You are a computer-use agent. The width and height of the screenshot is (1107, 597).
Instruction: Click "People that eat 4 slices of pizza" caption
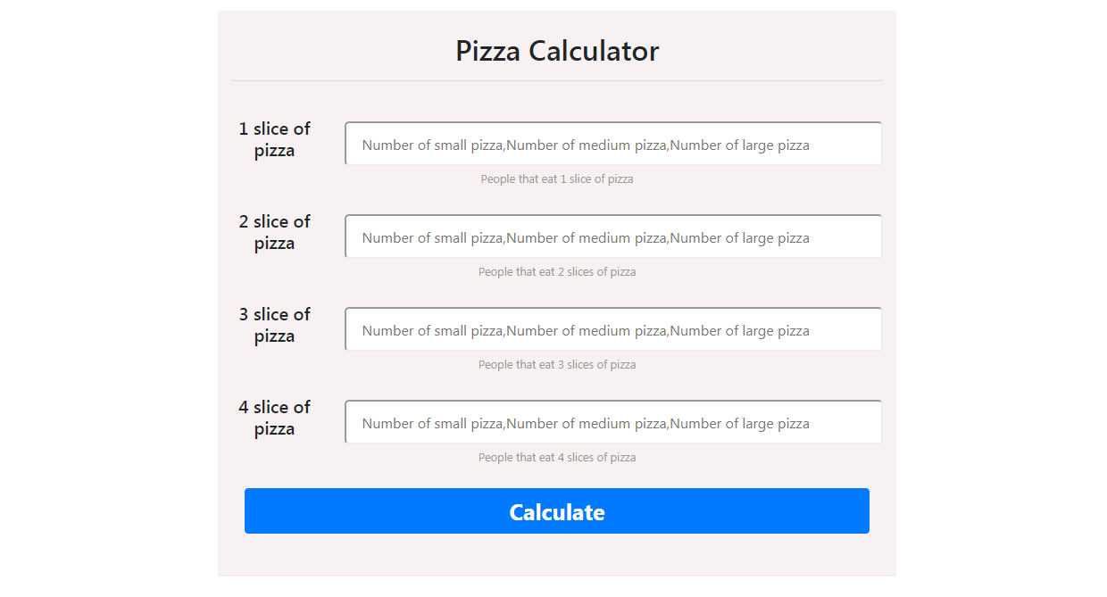pos(557,458)
